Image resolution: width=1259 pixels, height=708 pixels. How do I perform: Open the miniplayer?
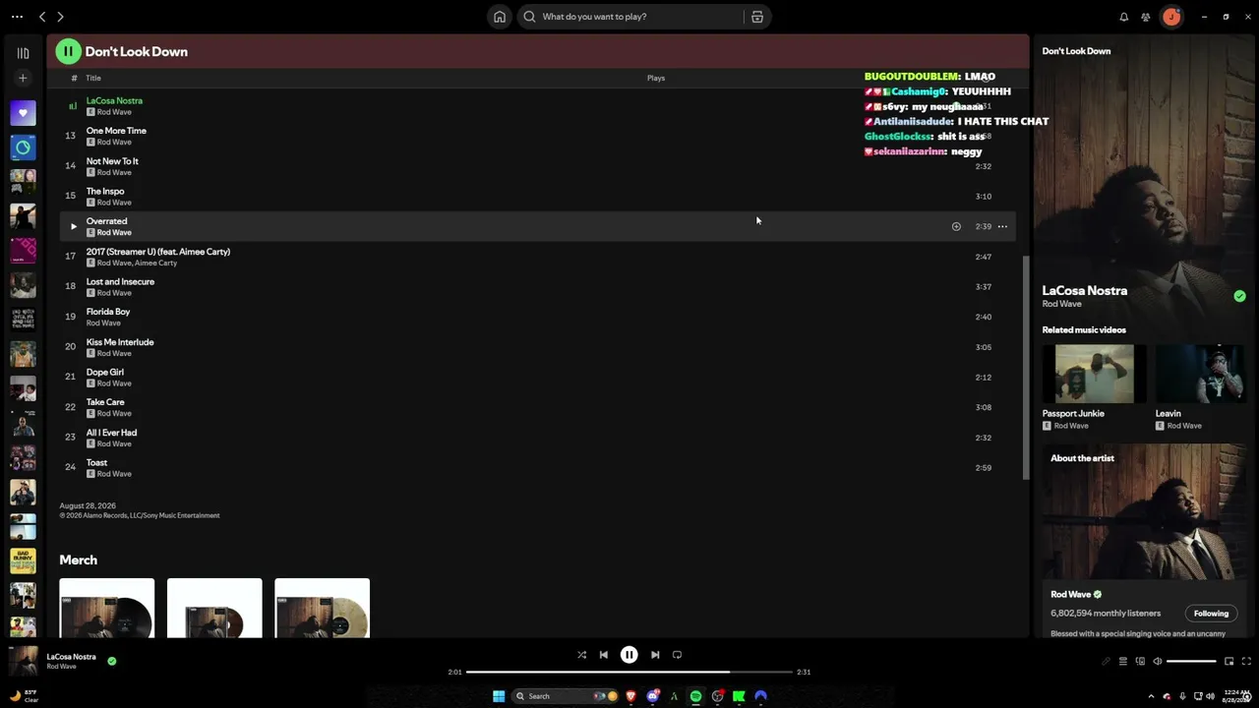click(1229, 661)
